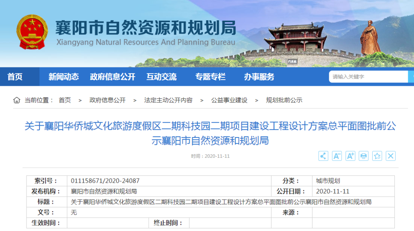Click the Xiangyang Natural Resources English subtitle
414x231 pixels.
click(146, 42)
